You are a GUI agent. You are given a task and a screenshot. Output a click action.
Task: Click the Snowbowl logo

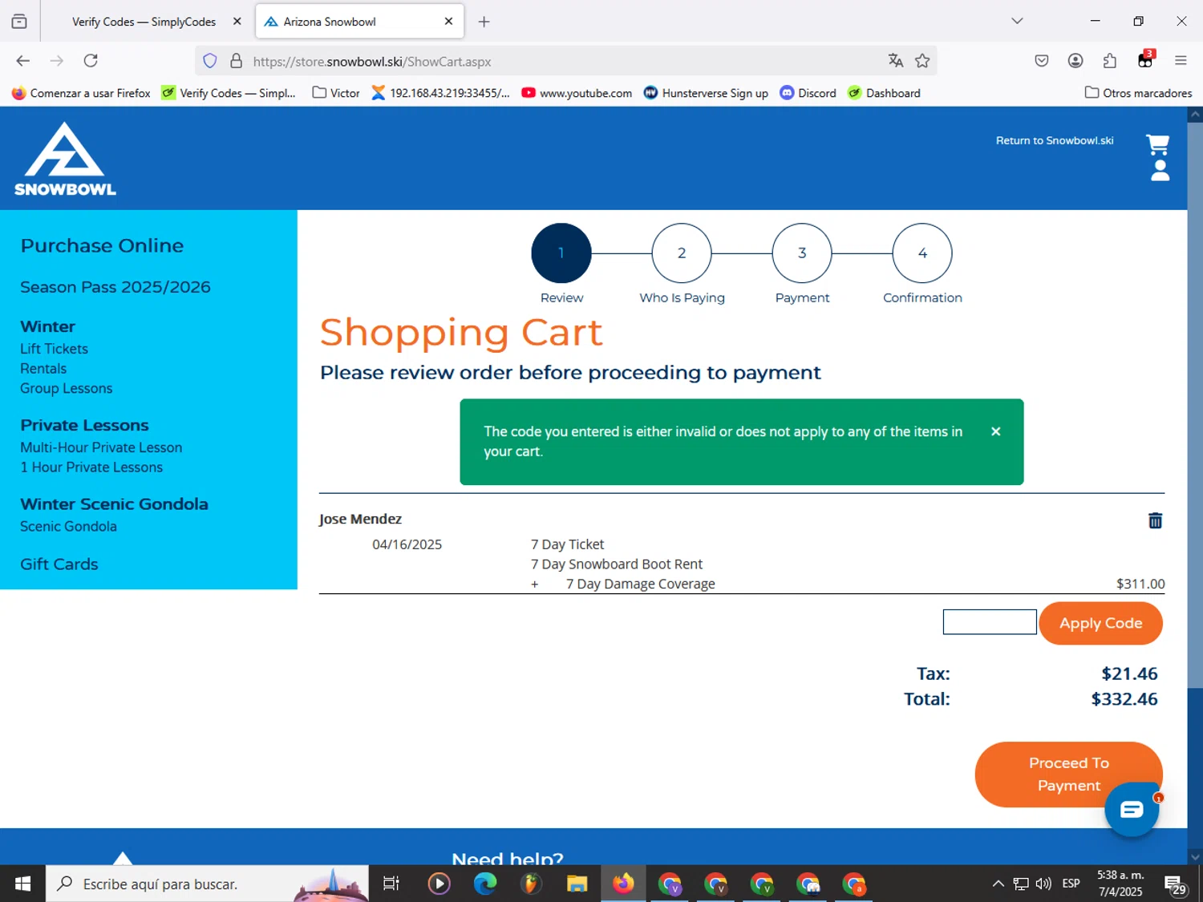[65, 159]
